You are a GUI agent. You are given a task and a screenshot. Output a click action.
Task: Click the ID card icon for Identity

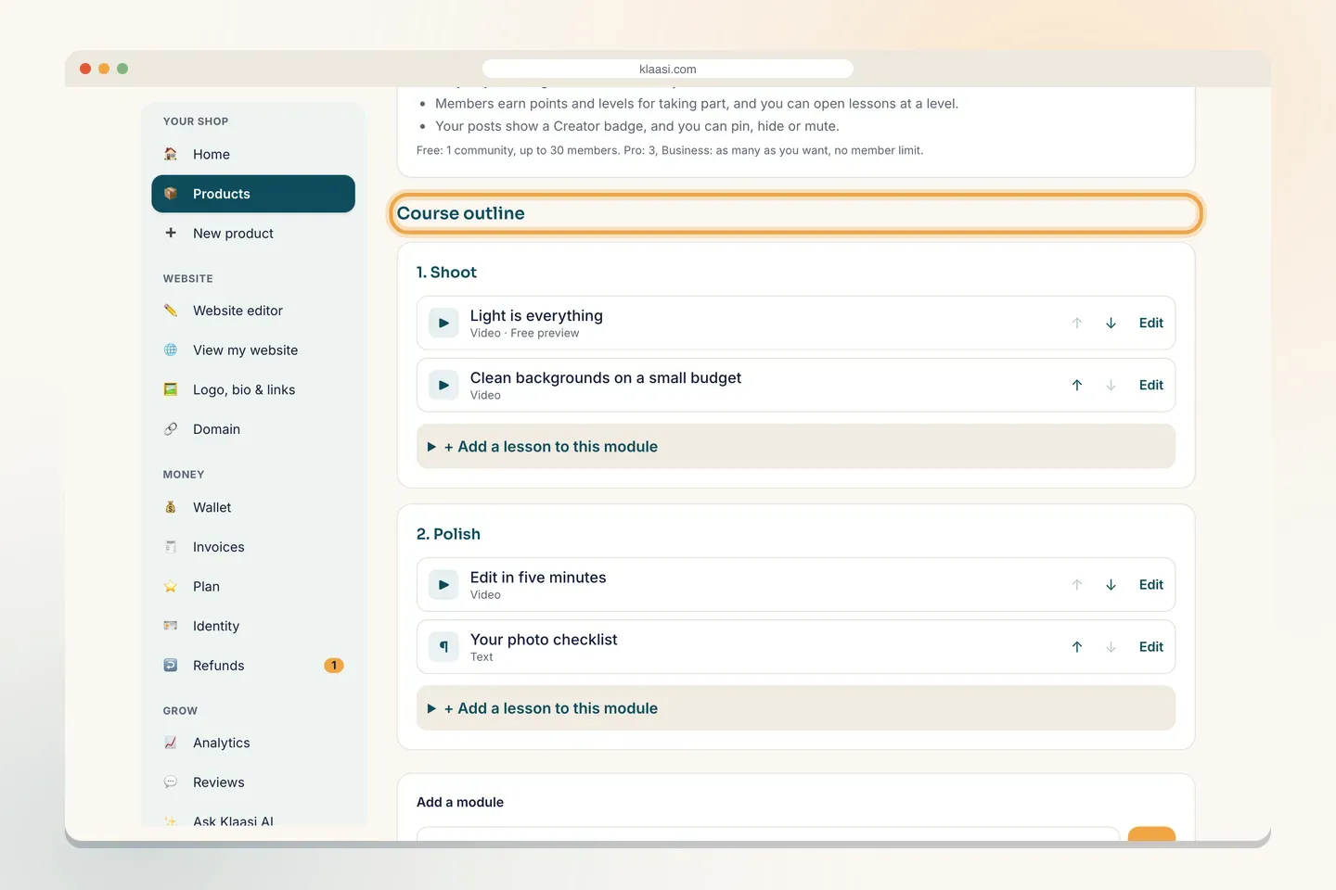[x=171, y=626]
